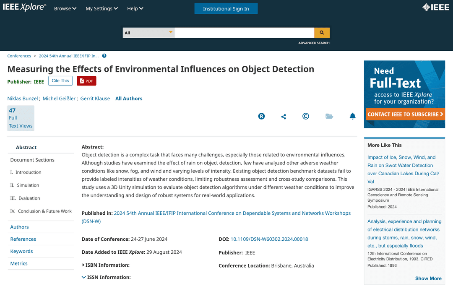Click the 47 Full Text Views metric
The image size is (453, 286).
(21, 118)
